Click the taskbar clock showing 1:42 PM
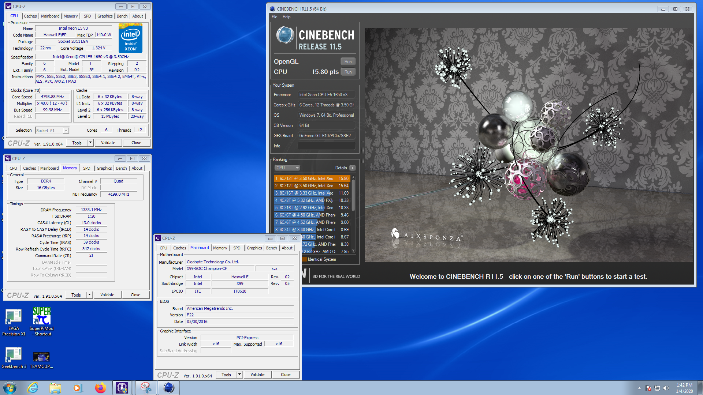This screenshot has width=703, height=395. [684, 388]
